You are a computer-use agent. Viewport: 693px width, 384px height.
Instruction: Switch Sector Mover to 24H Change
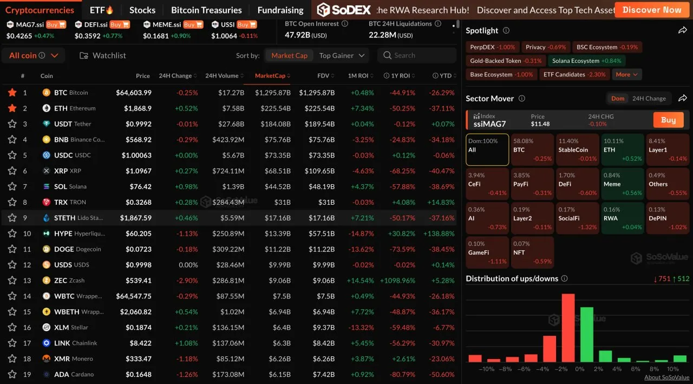tap(649, 99)
